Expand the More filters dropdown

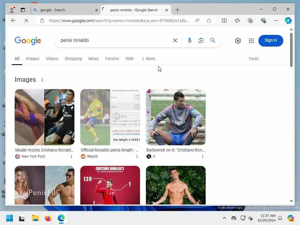tap(149, 59)
